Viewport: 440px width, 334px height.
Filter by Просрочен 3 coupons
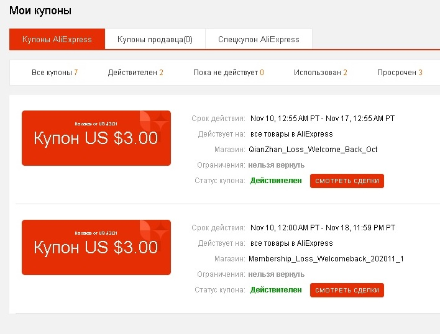pos(400,73)
